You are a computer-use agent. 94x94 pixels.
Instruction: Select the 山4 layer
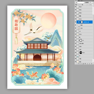coord(84,31)
